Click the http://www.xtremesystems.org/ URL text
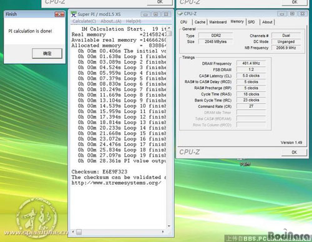Screen dimensions: 312x242 [x=117, y=183]
